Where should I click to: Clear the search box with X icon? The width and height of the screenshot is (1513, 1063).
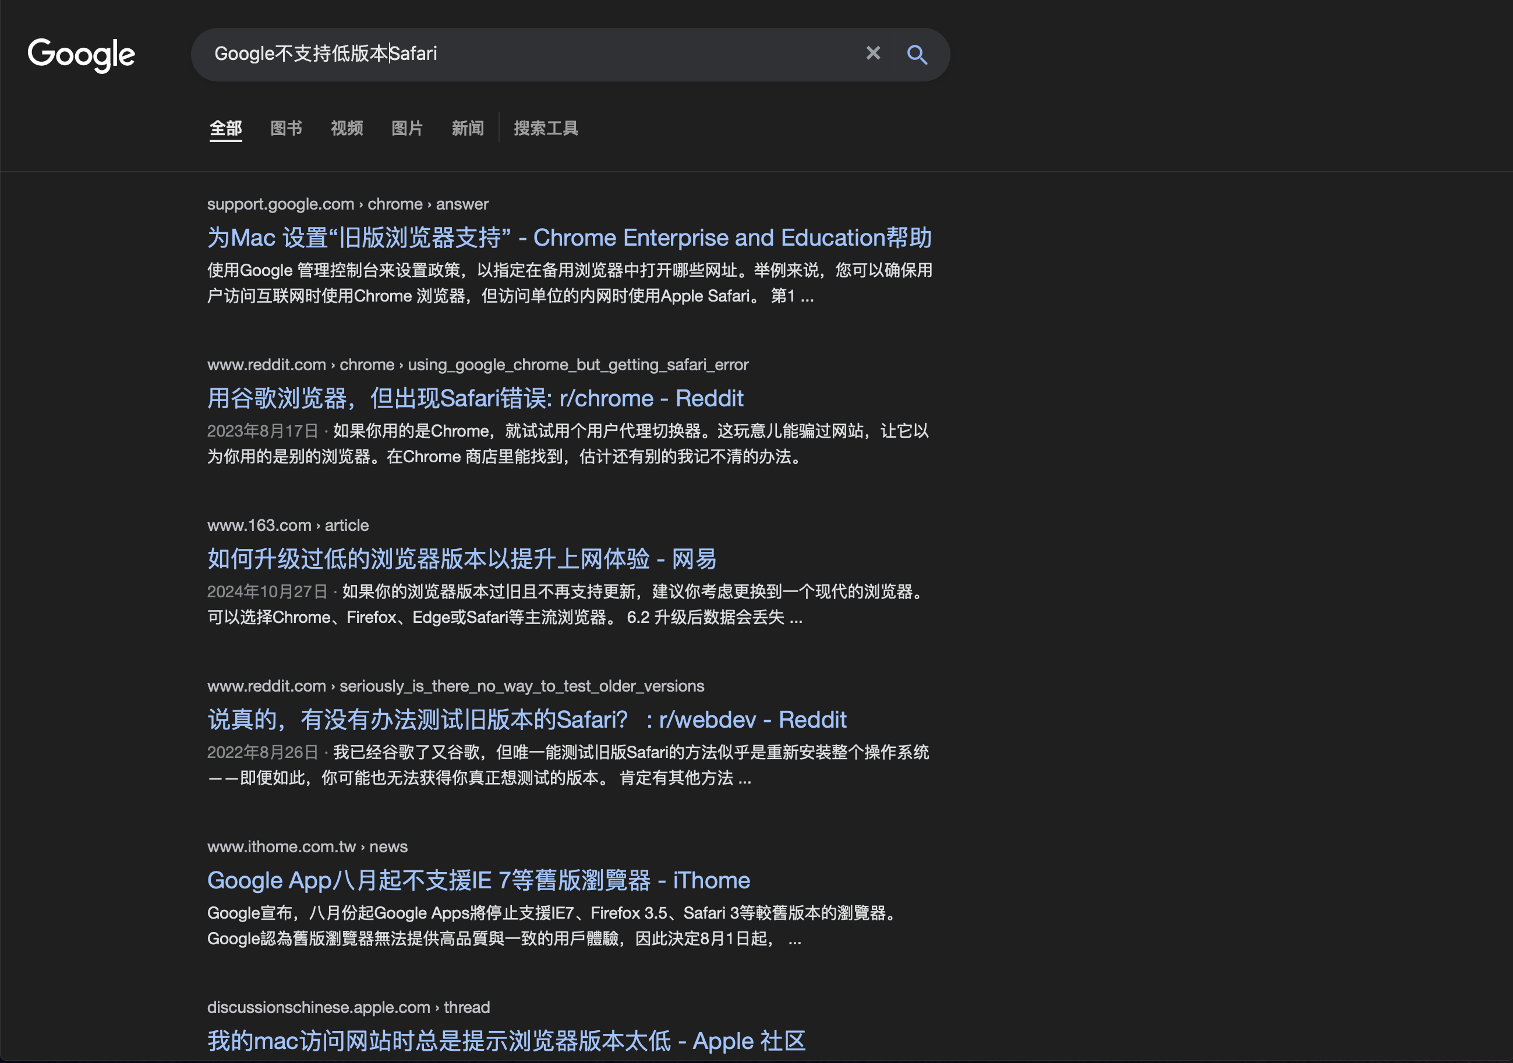(x=872, y=54)
